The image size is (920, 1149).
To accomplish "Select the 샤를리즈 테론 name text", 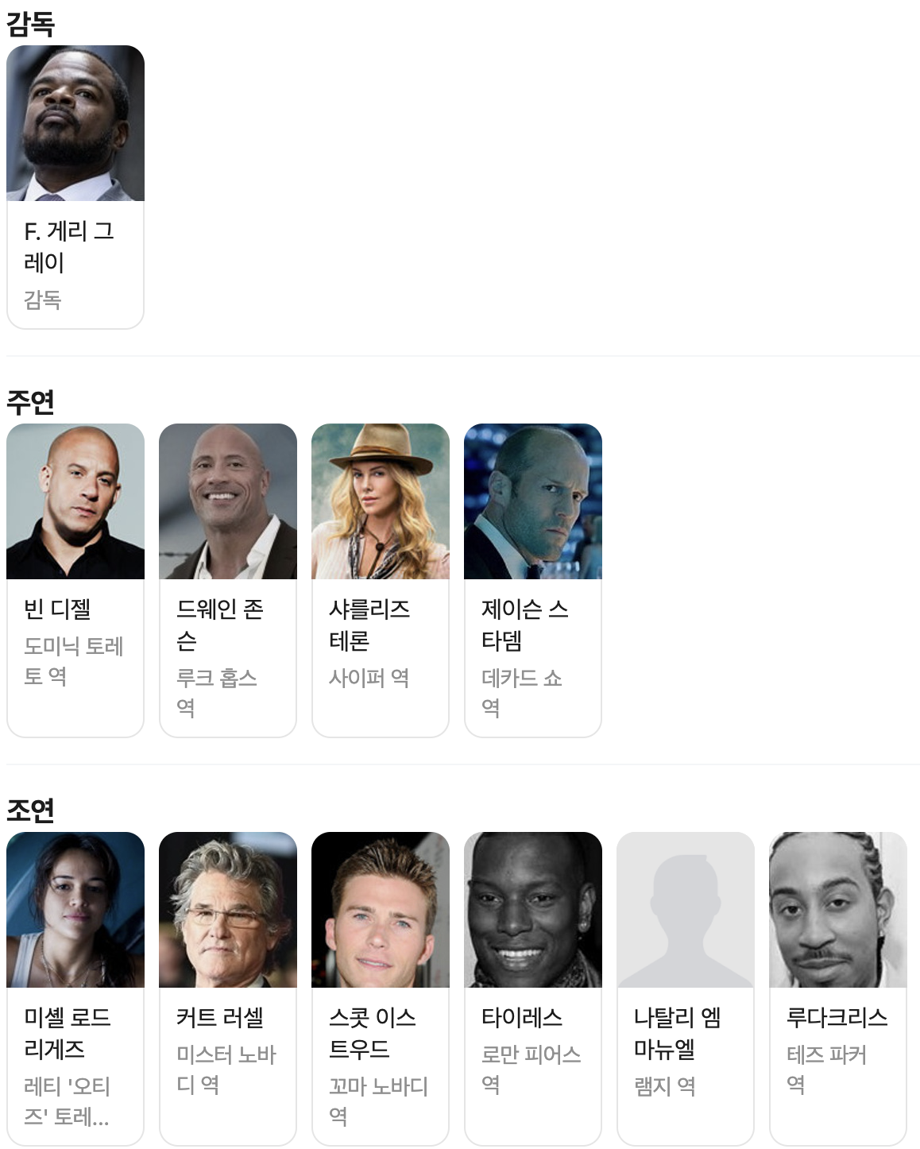I will point(370,625).
